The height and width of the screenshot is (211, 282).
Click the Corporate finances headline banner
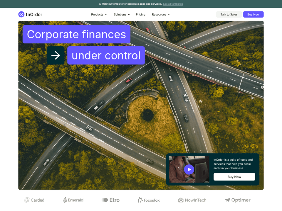[x=76, y=34]
